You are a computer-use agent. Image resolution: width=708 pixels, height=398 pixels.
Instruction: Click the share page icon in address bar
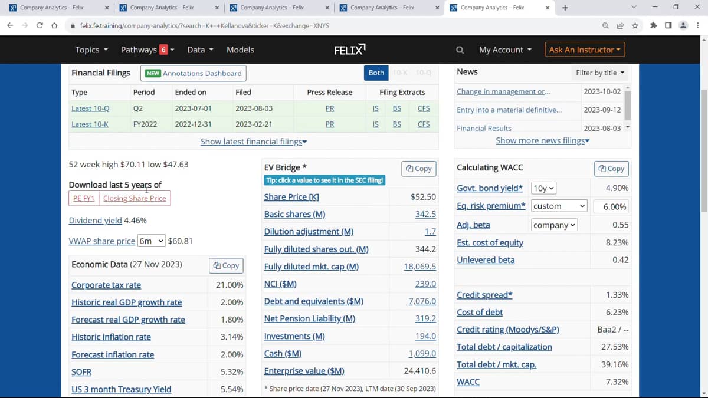pos(620,25)
